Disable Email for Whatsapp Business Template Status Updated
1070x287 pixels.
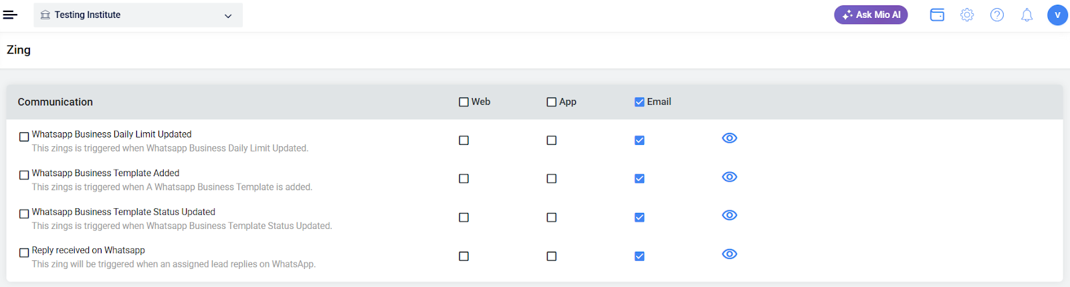pos(639,218)
